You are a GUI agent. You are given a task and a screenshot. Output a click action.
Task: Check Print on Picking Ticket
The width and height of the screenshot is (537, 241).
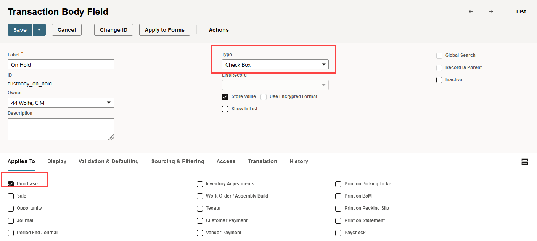338,184
